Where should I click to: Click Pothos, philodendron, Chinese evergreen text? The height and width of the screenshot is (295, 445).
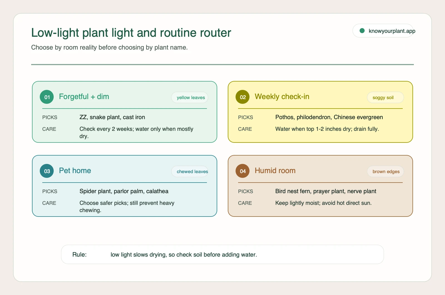tap(329, 117)
